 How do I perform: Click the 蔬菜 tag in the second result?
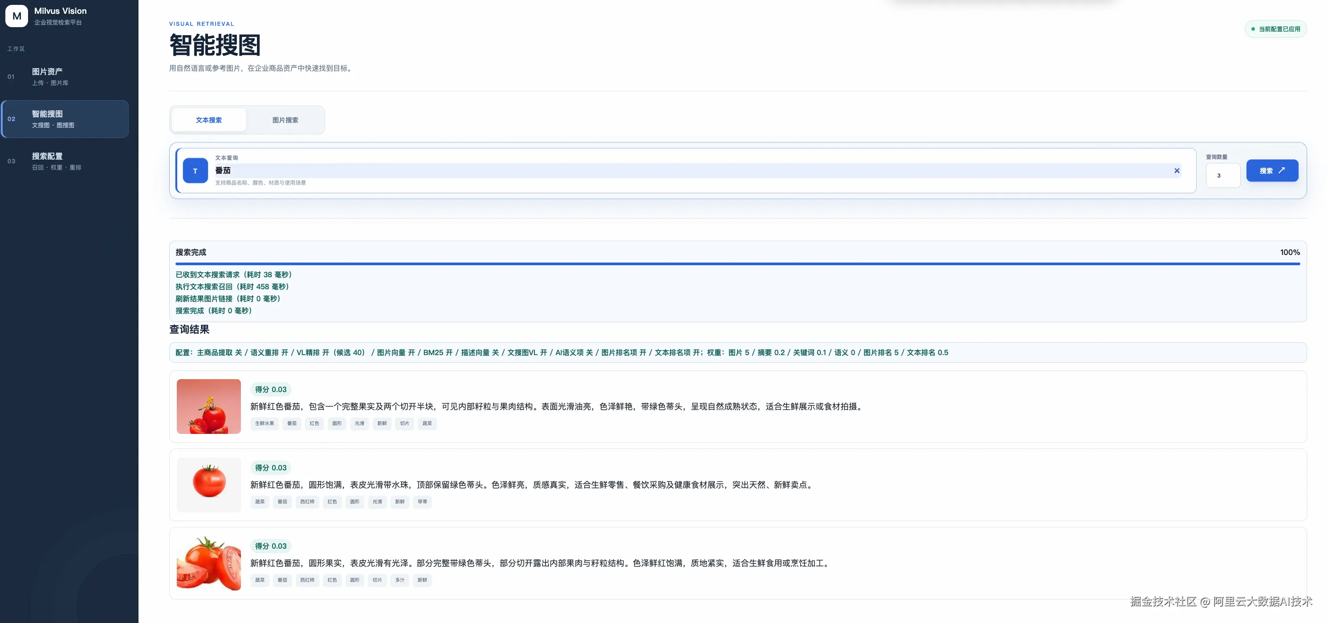pos(260,502)
